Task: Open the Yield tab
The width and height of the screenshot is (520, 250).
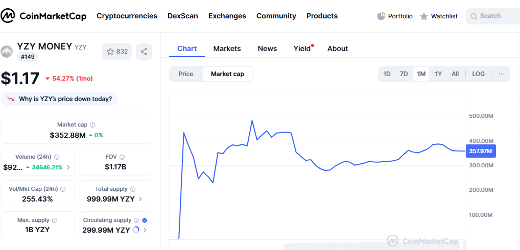Action: [302, 48]
